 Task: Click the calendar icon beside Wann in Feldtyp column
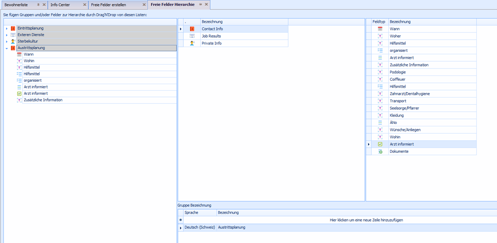pos(380,29)
